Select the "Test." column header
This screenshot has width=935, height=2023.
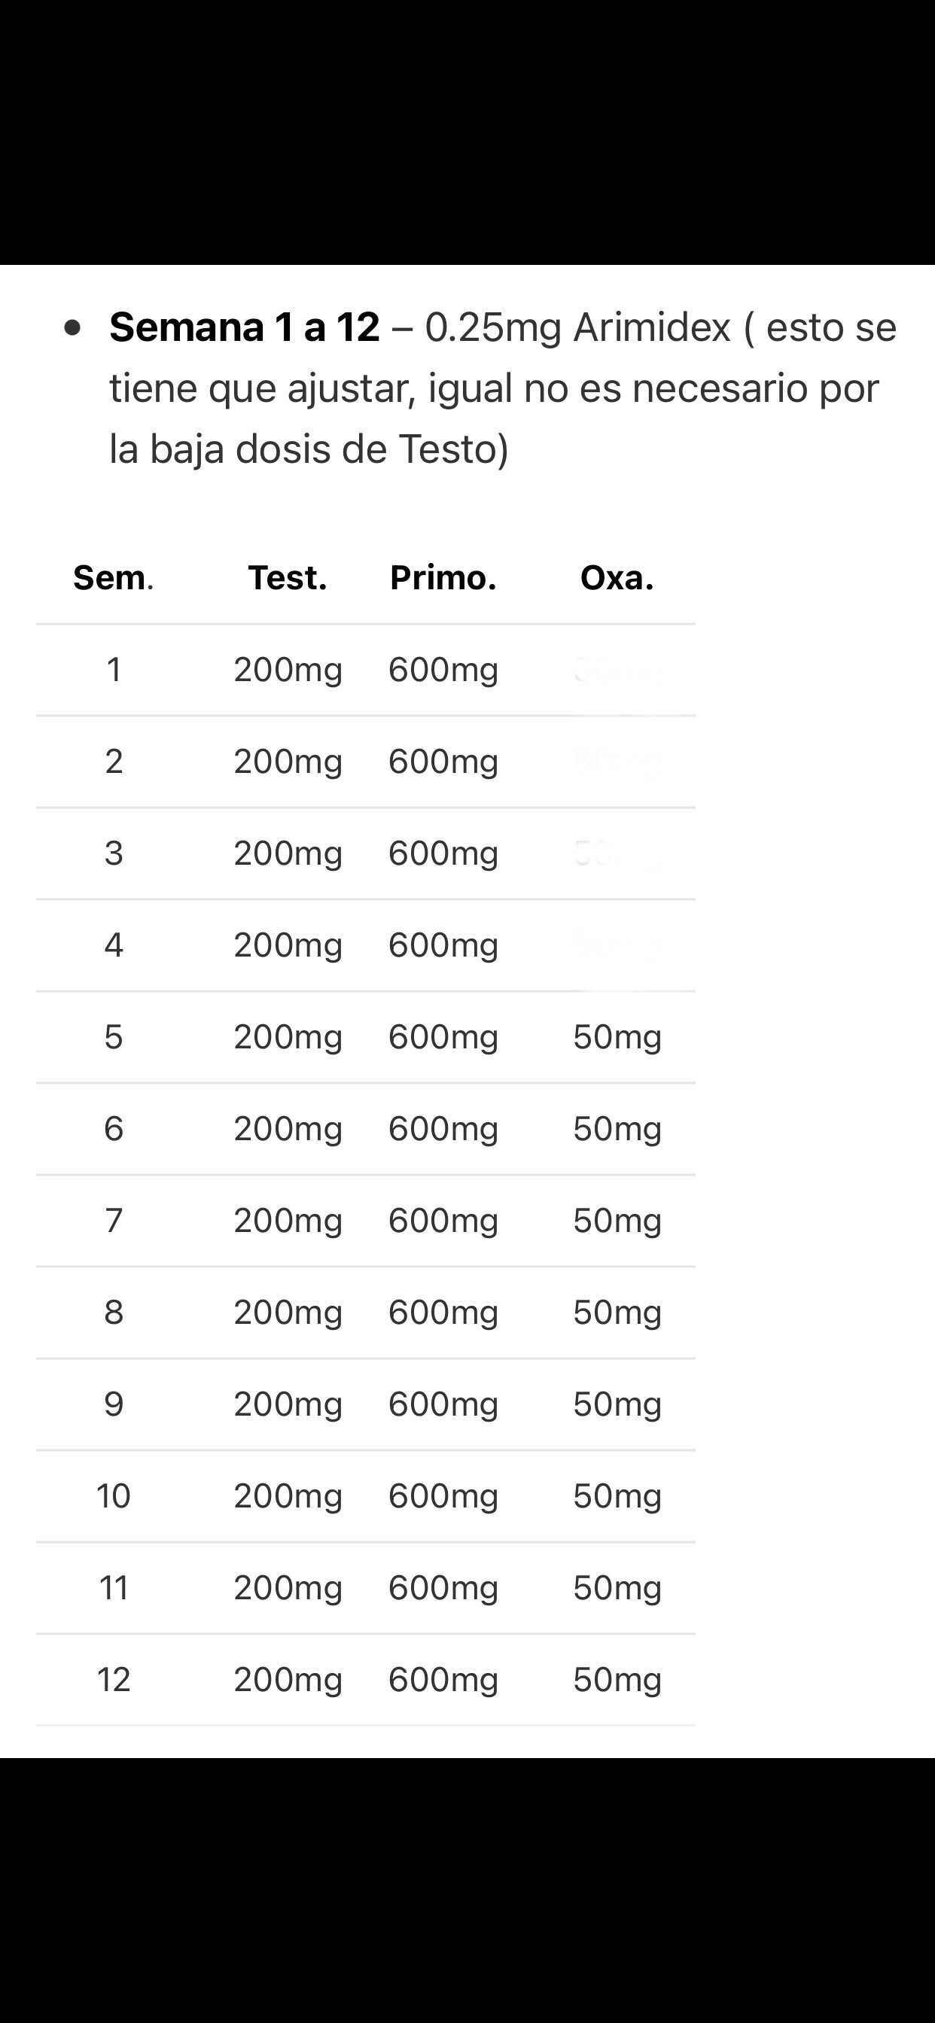(288, 578)
